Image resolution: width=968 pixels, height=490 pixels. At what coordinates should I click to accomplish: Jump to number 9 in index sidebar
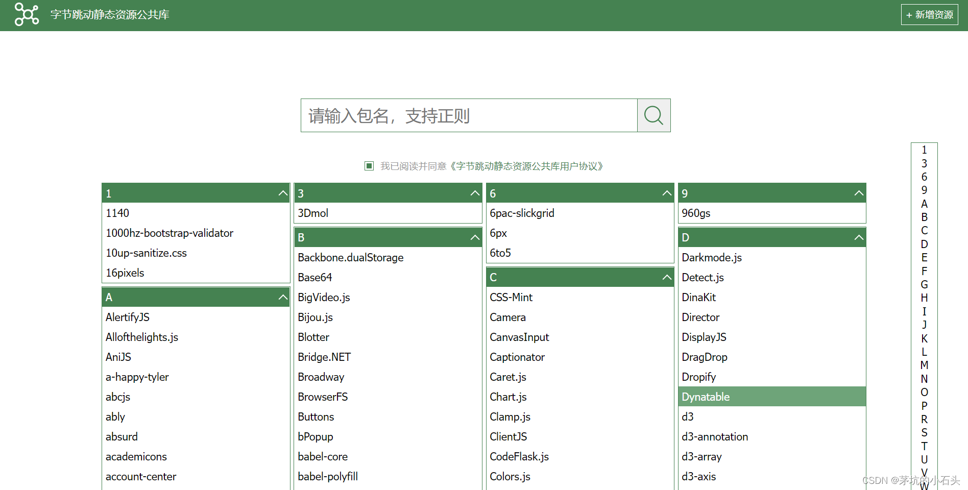click(x=924, y=190)
